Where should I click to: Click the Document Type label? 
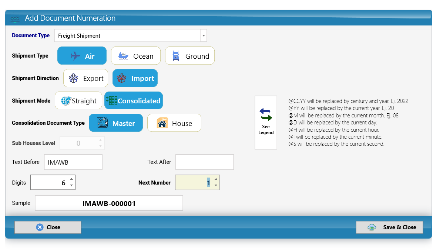click(x=31, y=35)
